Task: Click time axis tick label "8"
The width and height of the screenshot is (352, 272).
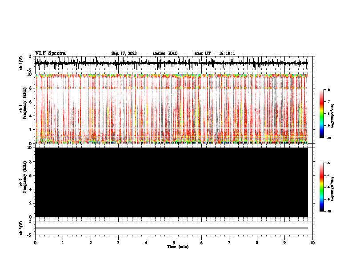Action: pos(257,243)
